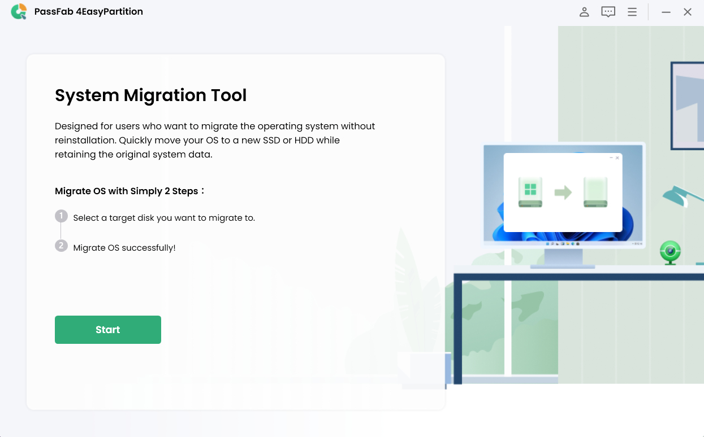The height and width of the screenshot is (437, 704).
Task: Click the PassFab 4EasyPartition logo
Action: (x=20, y=11)
